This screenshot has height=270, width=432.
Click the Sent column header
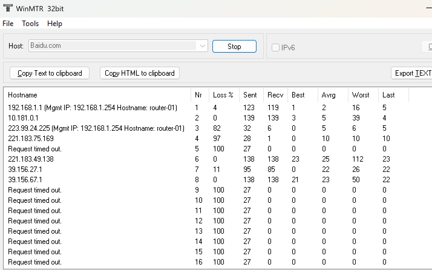[251, 95]
